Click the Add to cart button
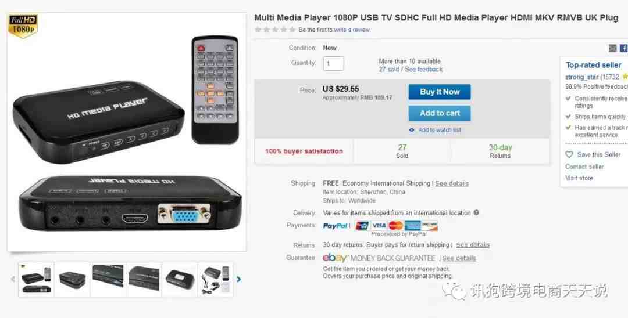Viewport: 628px width, 318px height. coord(440,114)
